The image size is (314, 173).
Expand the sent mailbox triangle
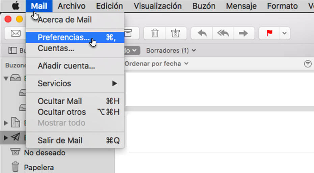6,138
